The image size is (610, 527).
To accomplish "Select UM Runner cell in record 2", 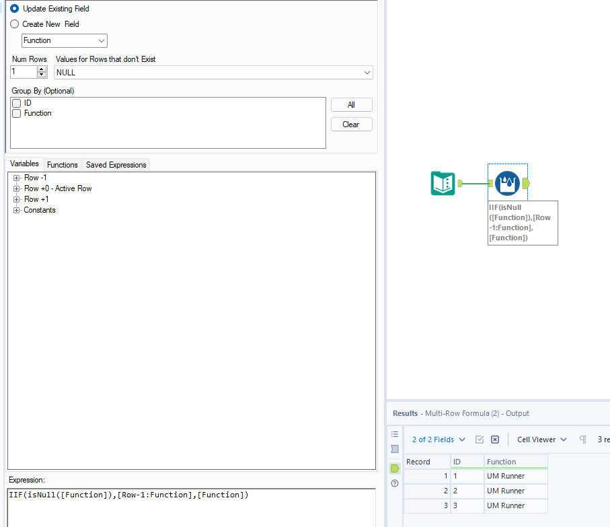I will point(516,491).
